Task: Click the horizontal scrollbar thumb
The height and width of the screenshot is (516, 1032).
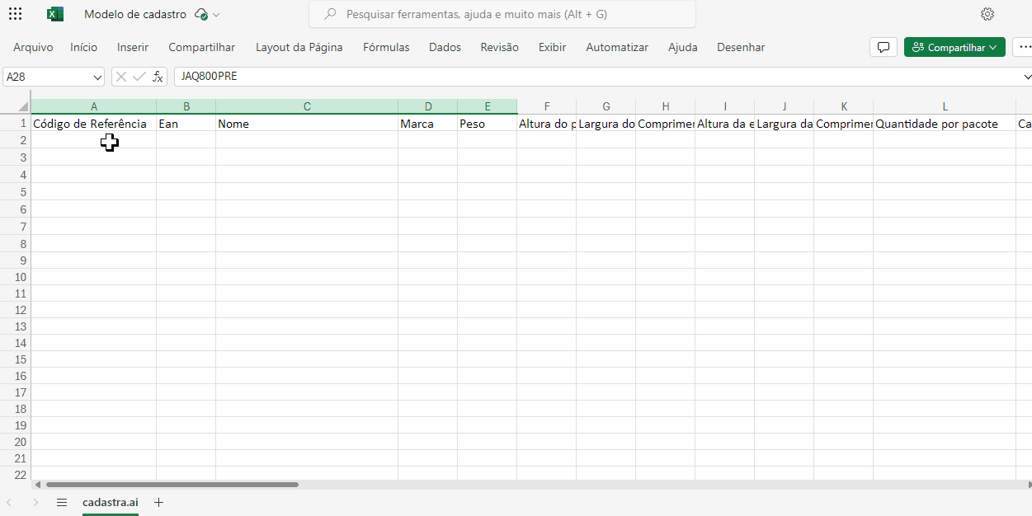Action: 172,485
